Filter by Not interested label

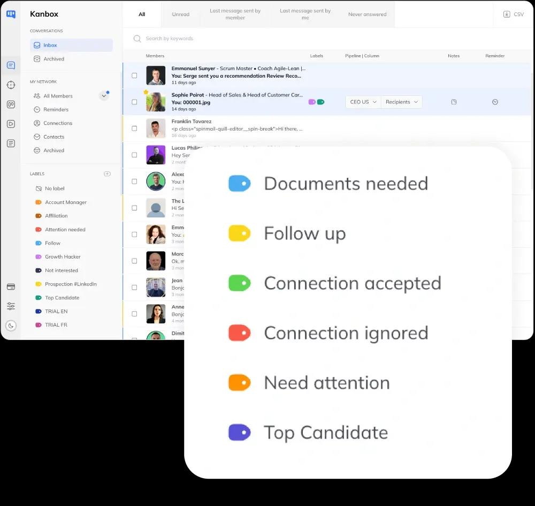coord(62,270)
